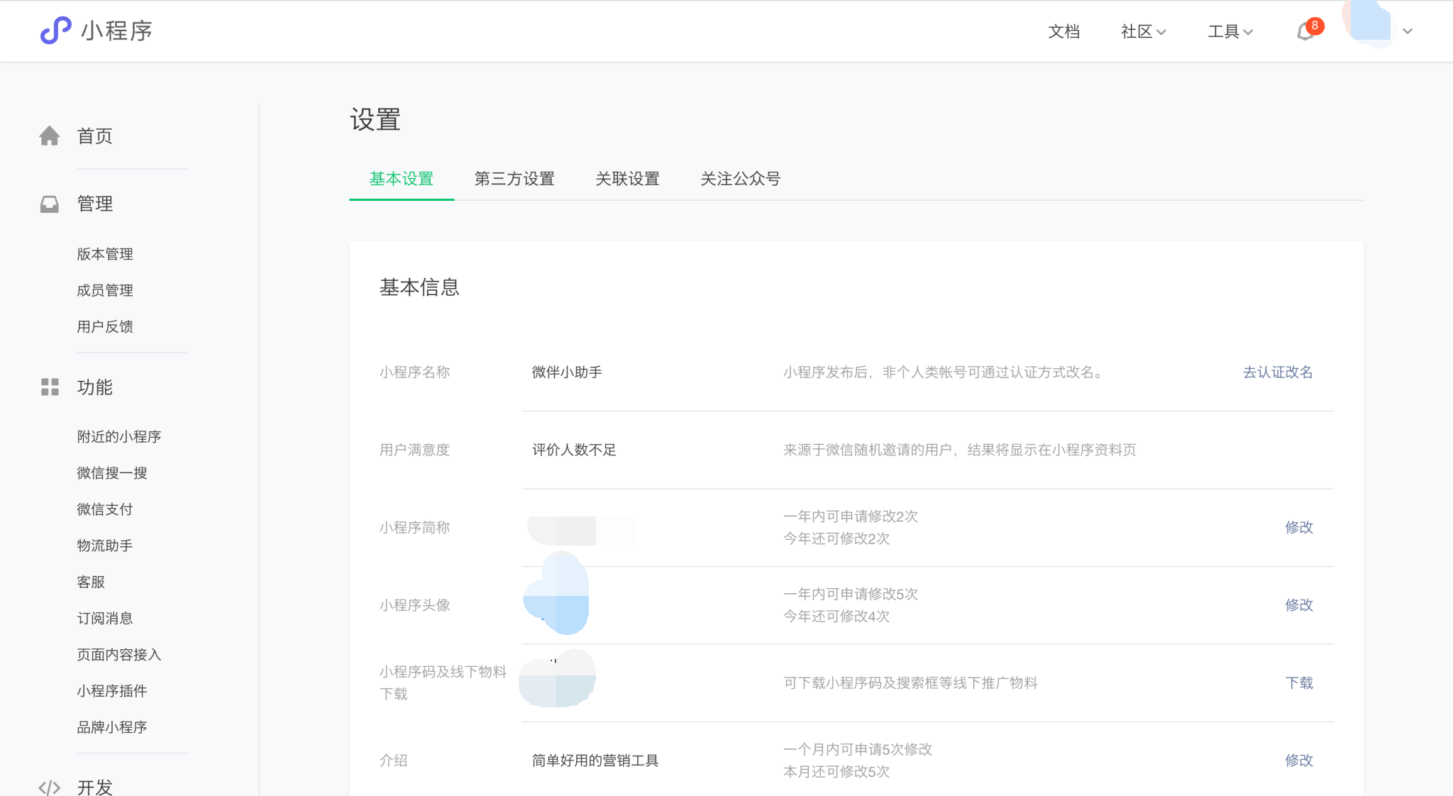Click the 去认证改名 link

1277,372
